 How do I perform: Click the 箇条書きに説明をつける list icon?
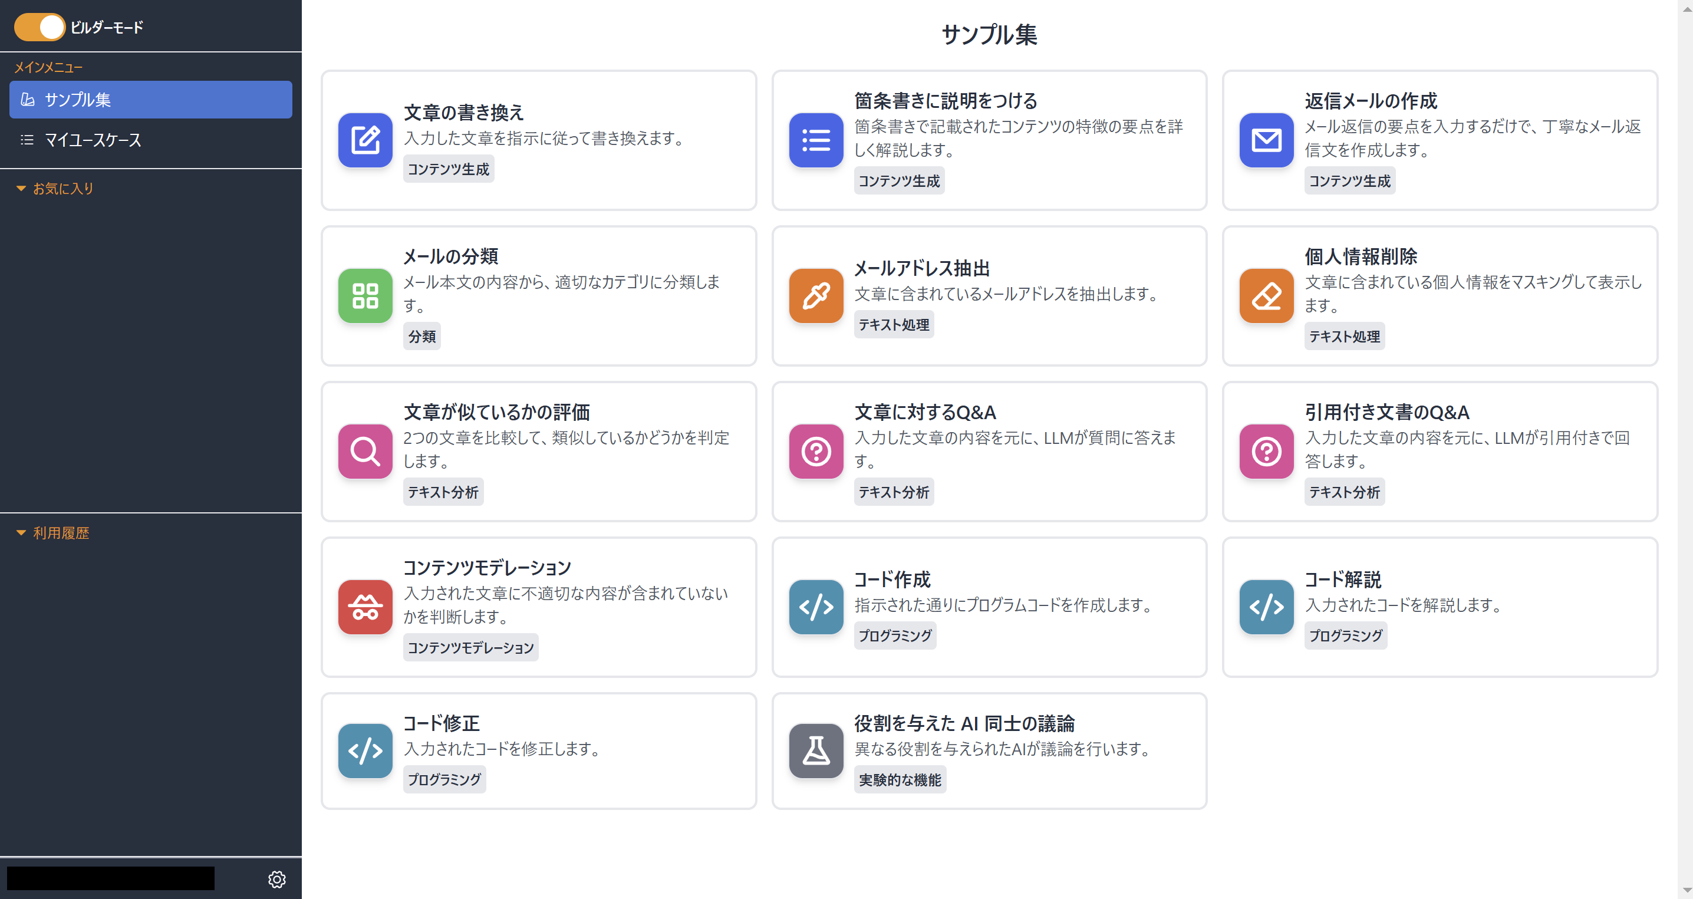(815, 140)
